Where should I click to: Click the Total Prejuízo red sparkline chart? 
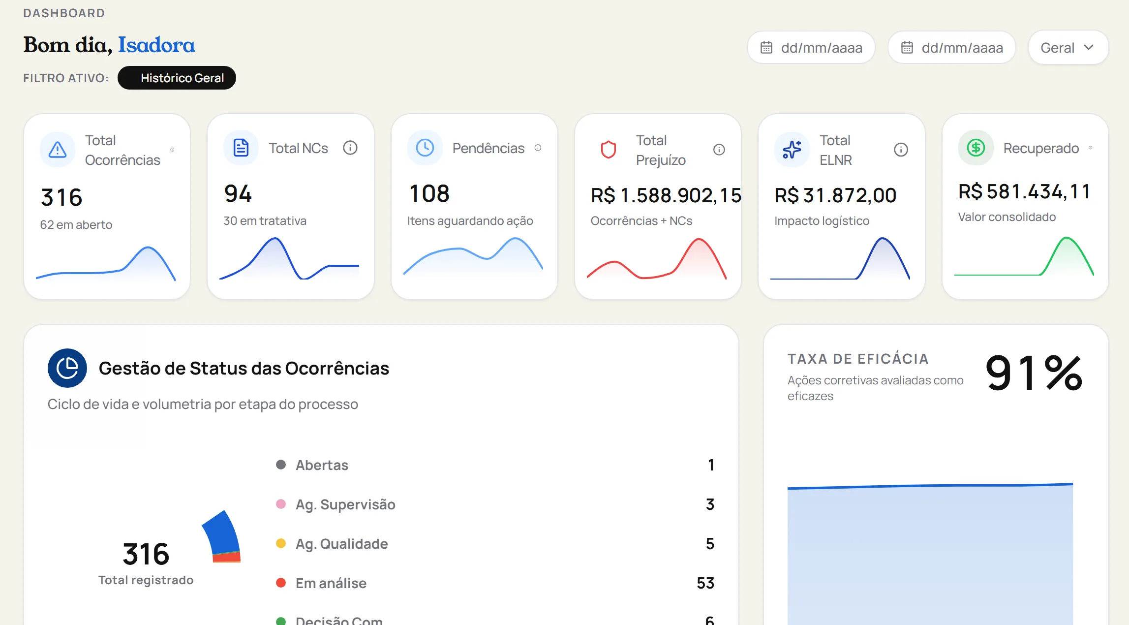(x=657, y=259)
